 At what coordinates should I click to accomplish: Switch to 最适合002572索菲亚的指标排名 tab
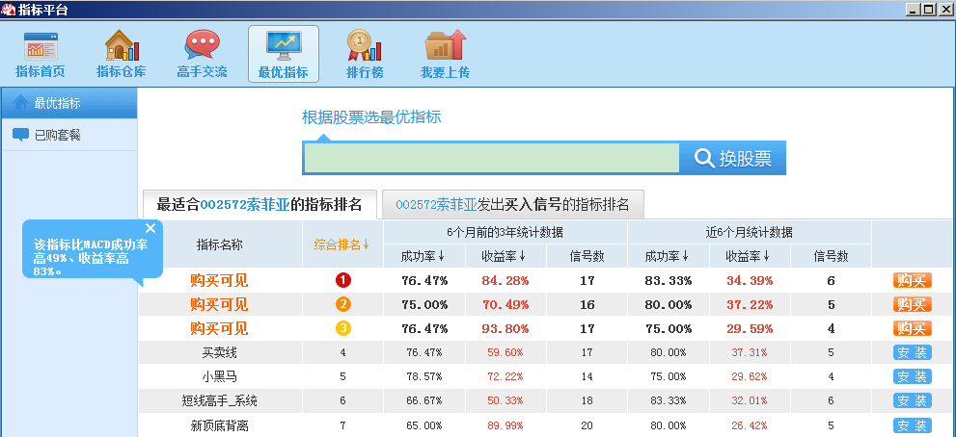click(259, 204)
